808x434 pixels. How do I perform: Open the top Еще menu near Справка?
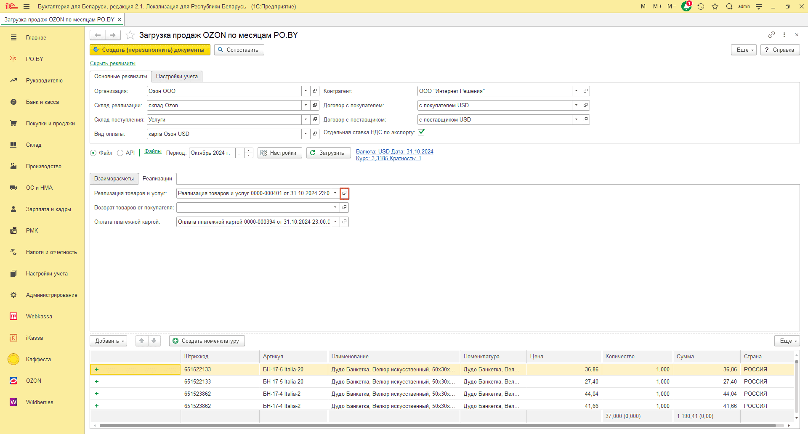click(x=744, y=50)
